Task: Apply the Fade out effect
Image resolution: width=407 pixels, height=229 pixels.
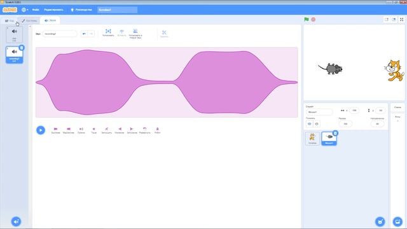Action: coord(132,130)
